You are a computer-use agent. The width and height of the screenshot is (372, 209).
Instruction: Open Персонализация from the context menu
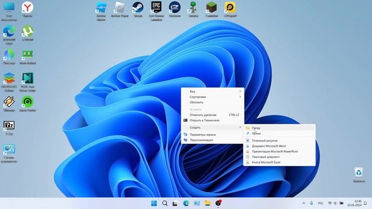[x=213, y=140]
